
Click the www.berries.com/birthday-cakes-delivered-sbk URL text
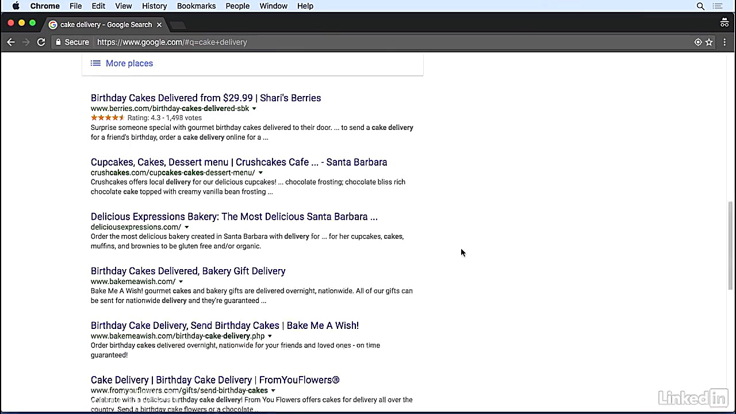[x=170, y=109]
